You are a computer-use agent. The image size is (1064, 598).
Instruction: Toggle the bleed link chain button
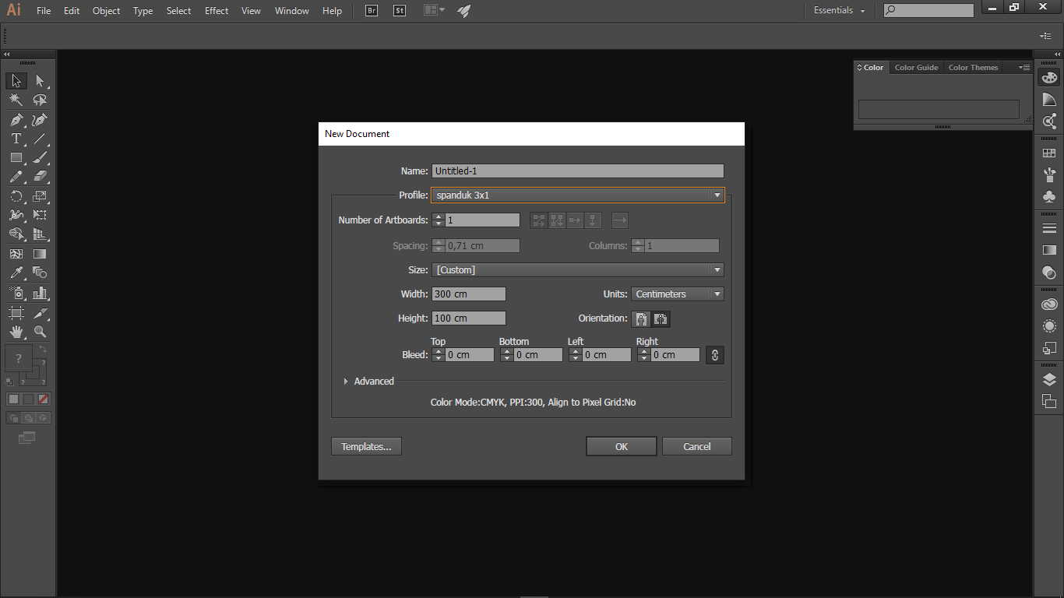point(714,355)
